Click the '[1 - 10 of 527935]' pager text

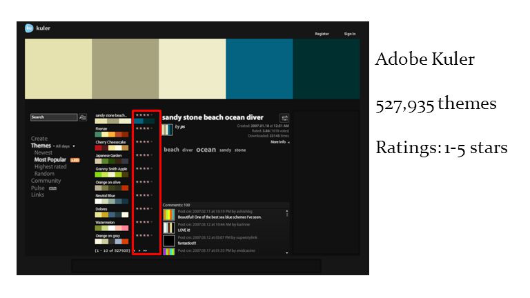pyautogui.click(x=112, y=250)
